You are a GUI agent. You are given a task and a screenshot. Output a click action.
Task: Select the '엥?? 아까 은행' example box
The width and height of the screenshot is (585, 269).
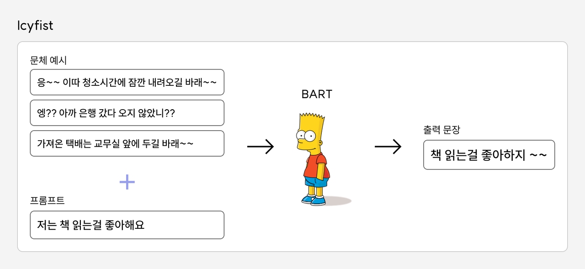click(127, 113)
